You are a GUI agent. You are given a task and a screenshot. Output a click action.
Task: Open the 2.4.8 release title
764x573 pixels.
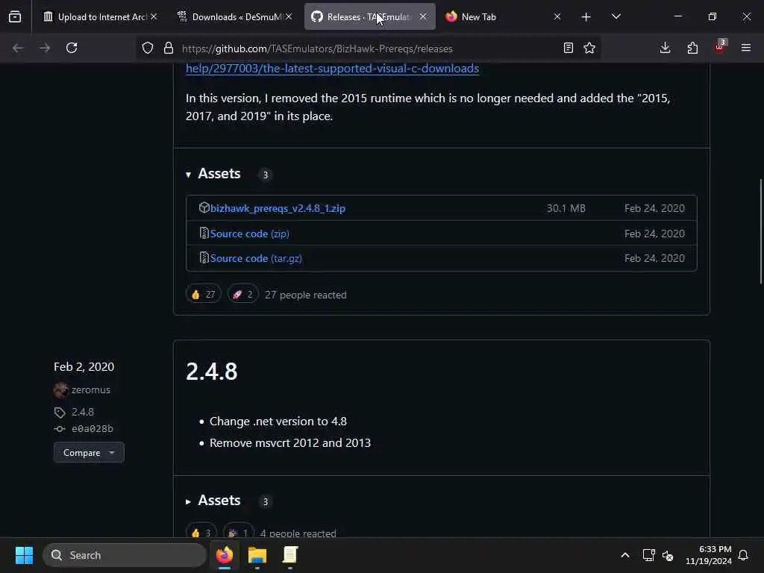211,372
